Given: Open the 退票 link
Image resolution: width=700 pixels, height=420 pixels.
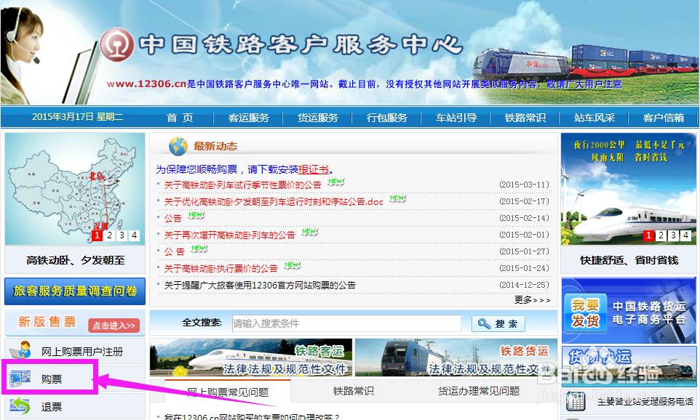Looking at the screenshot, I should point(52,407).
